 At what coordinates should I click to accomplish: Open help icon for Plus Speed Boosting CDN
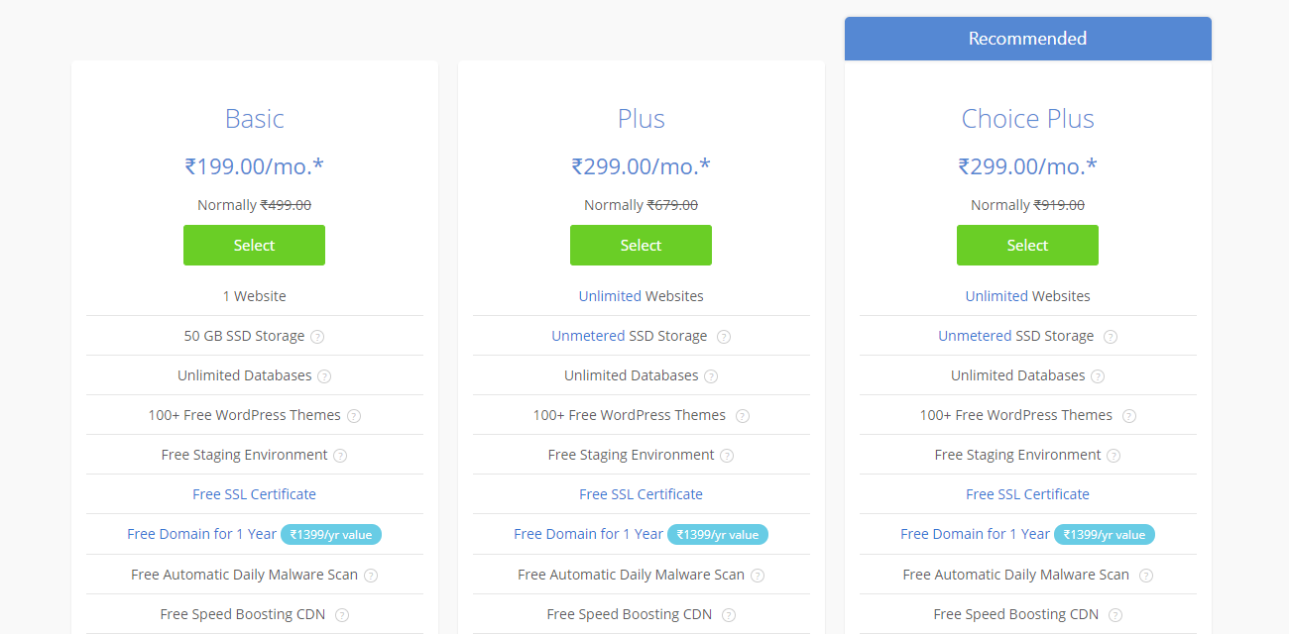coord(729,615)
